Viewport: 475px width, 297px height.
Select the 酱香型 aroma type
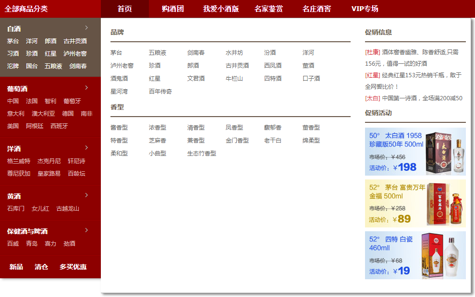pyautogui.click(x=119, y=128)
